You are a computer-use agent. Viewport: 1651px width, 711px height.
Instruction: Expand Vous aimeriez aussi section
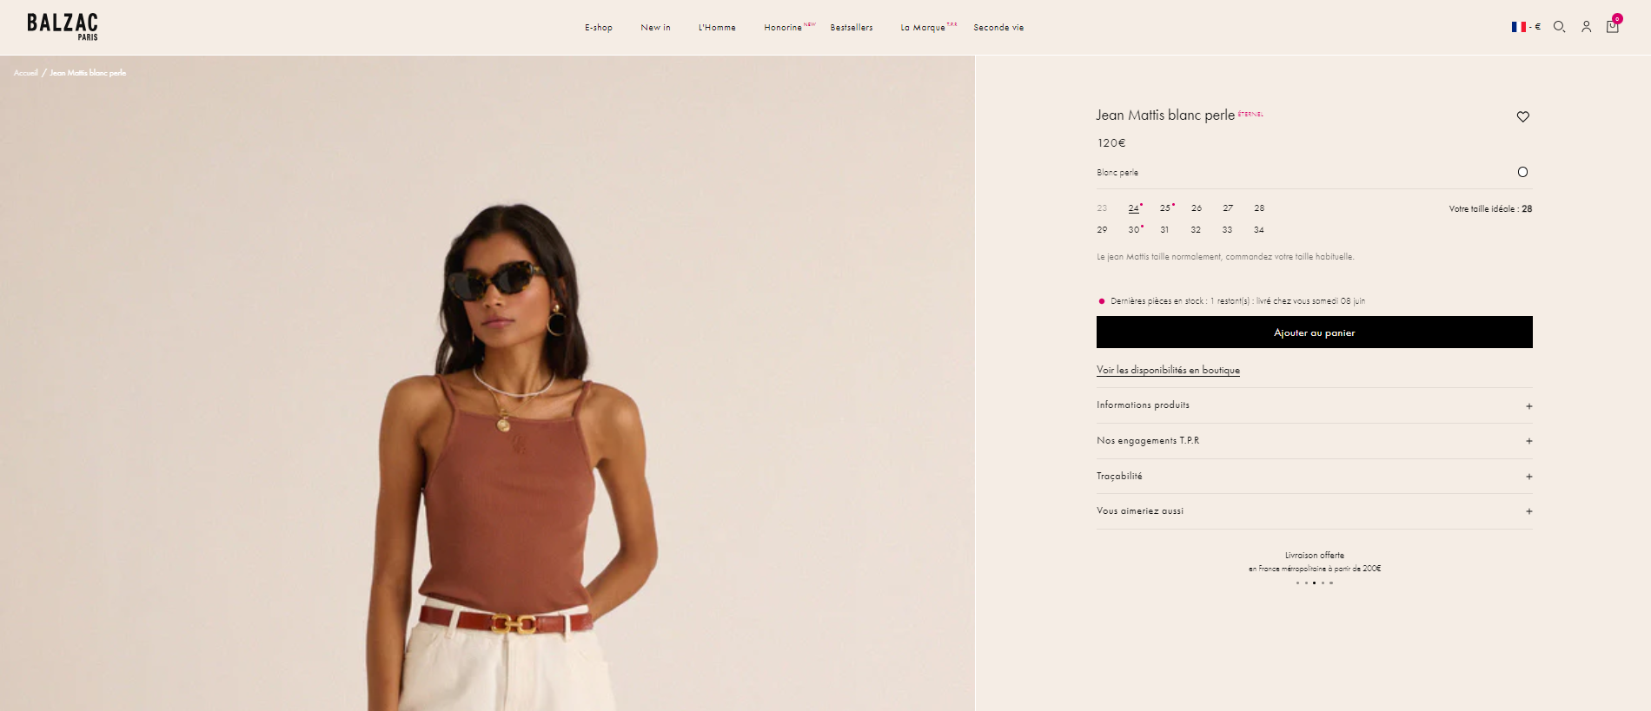1314,511
